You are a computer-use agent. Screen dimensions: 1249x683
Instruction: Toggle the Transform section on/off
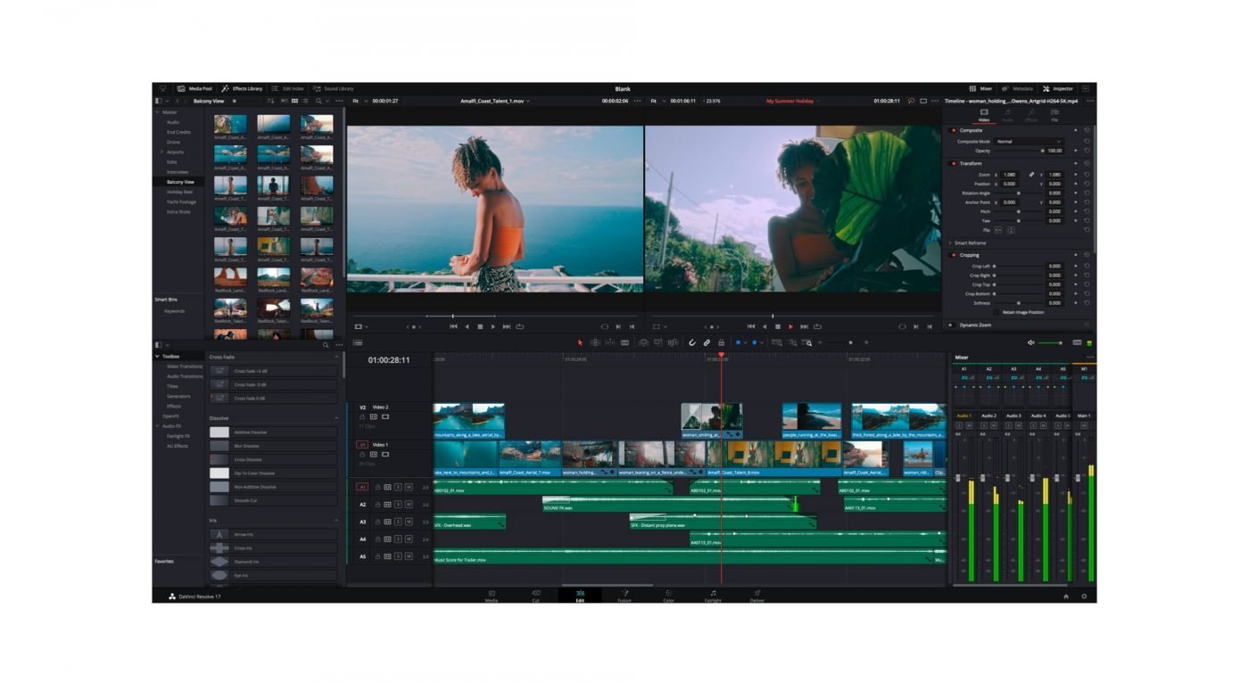[954, 163]
